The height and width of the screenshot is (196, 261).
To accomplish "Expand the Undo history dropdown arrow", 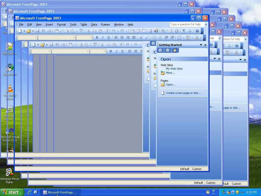I will click(x=118, y=31).
